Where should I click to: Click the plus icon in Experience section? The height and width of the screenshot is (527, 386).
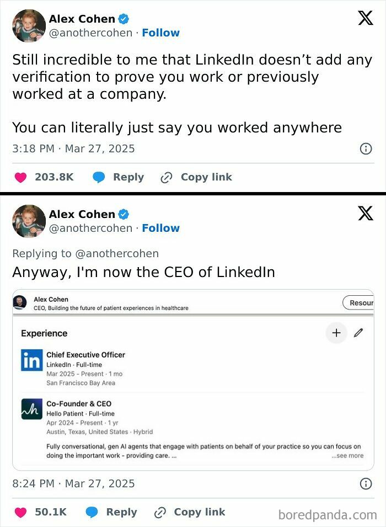coord(336,333)
